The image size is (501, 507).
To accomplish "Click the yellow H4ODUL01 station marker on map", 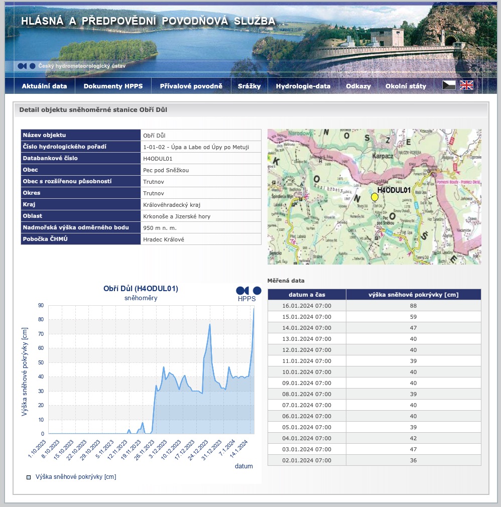I will click(374, 197).
